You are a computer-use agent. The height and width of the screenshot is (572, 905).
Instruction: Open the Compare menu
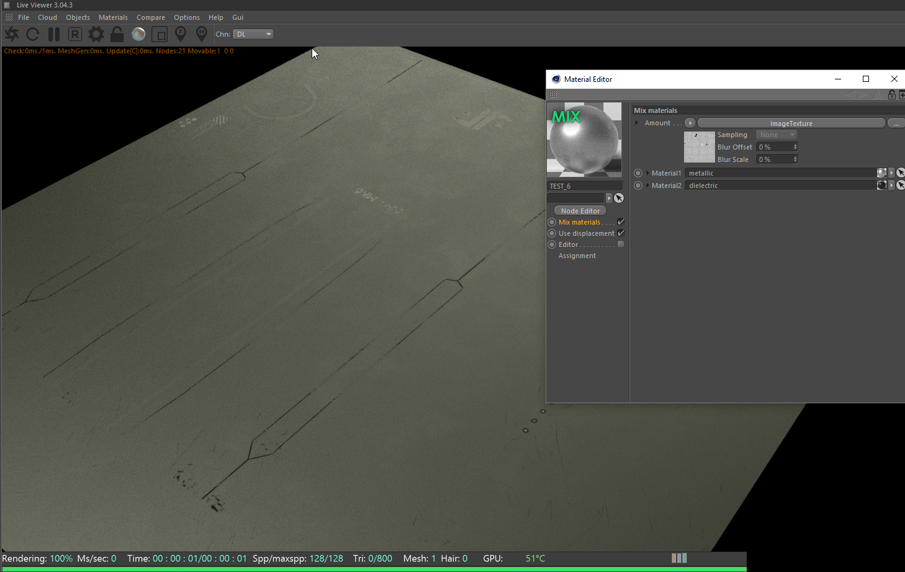click(x=151, y=17)
